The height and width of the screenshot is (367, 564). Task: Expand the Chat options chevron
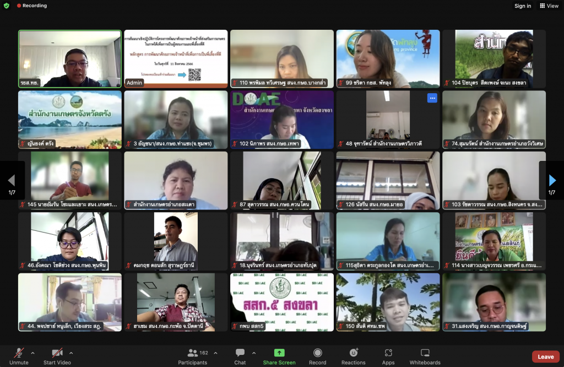coord(254,353)
